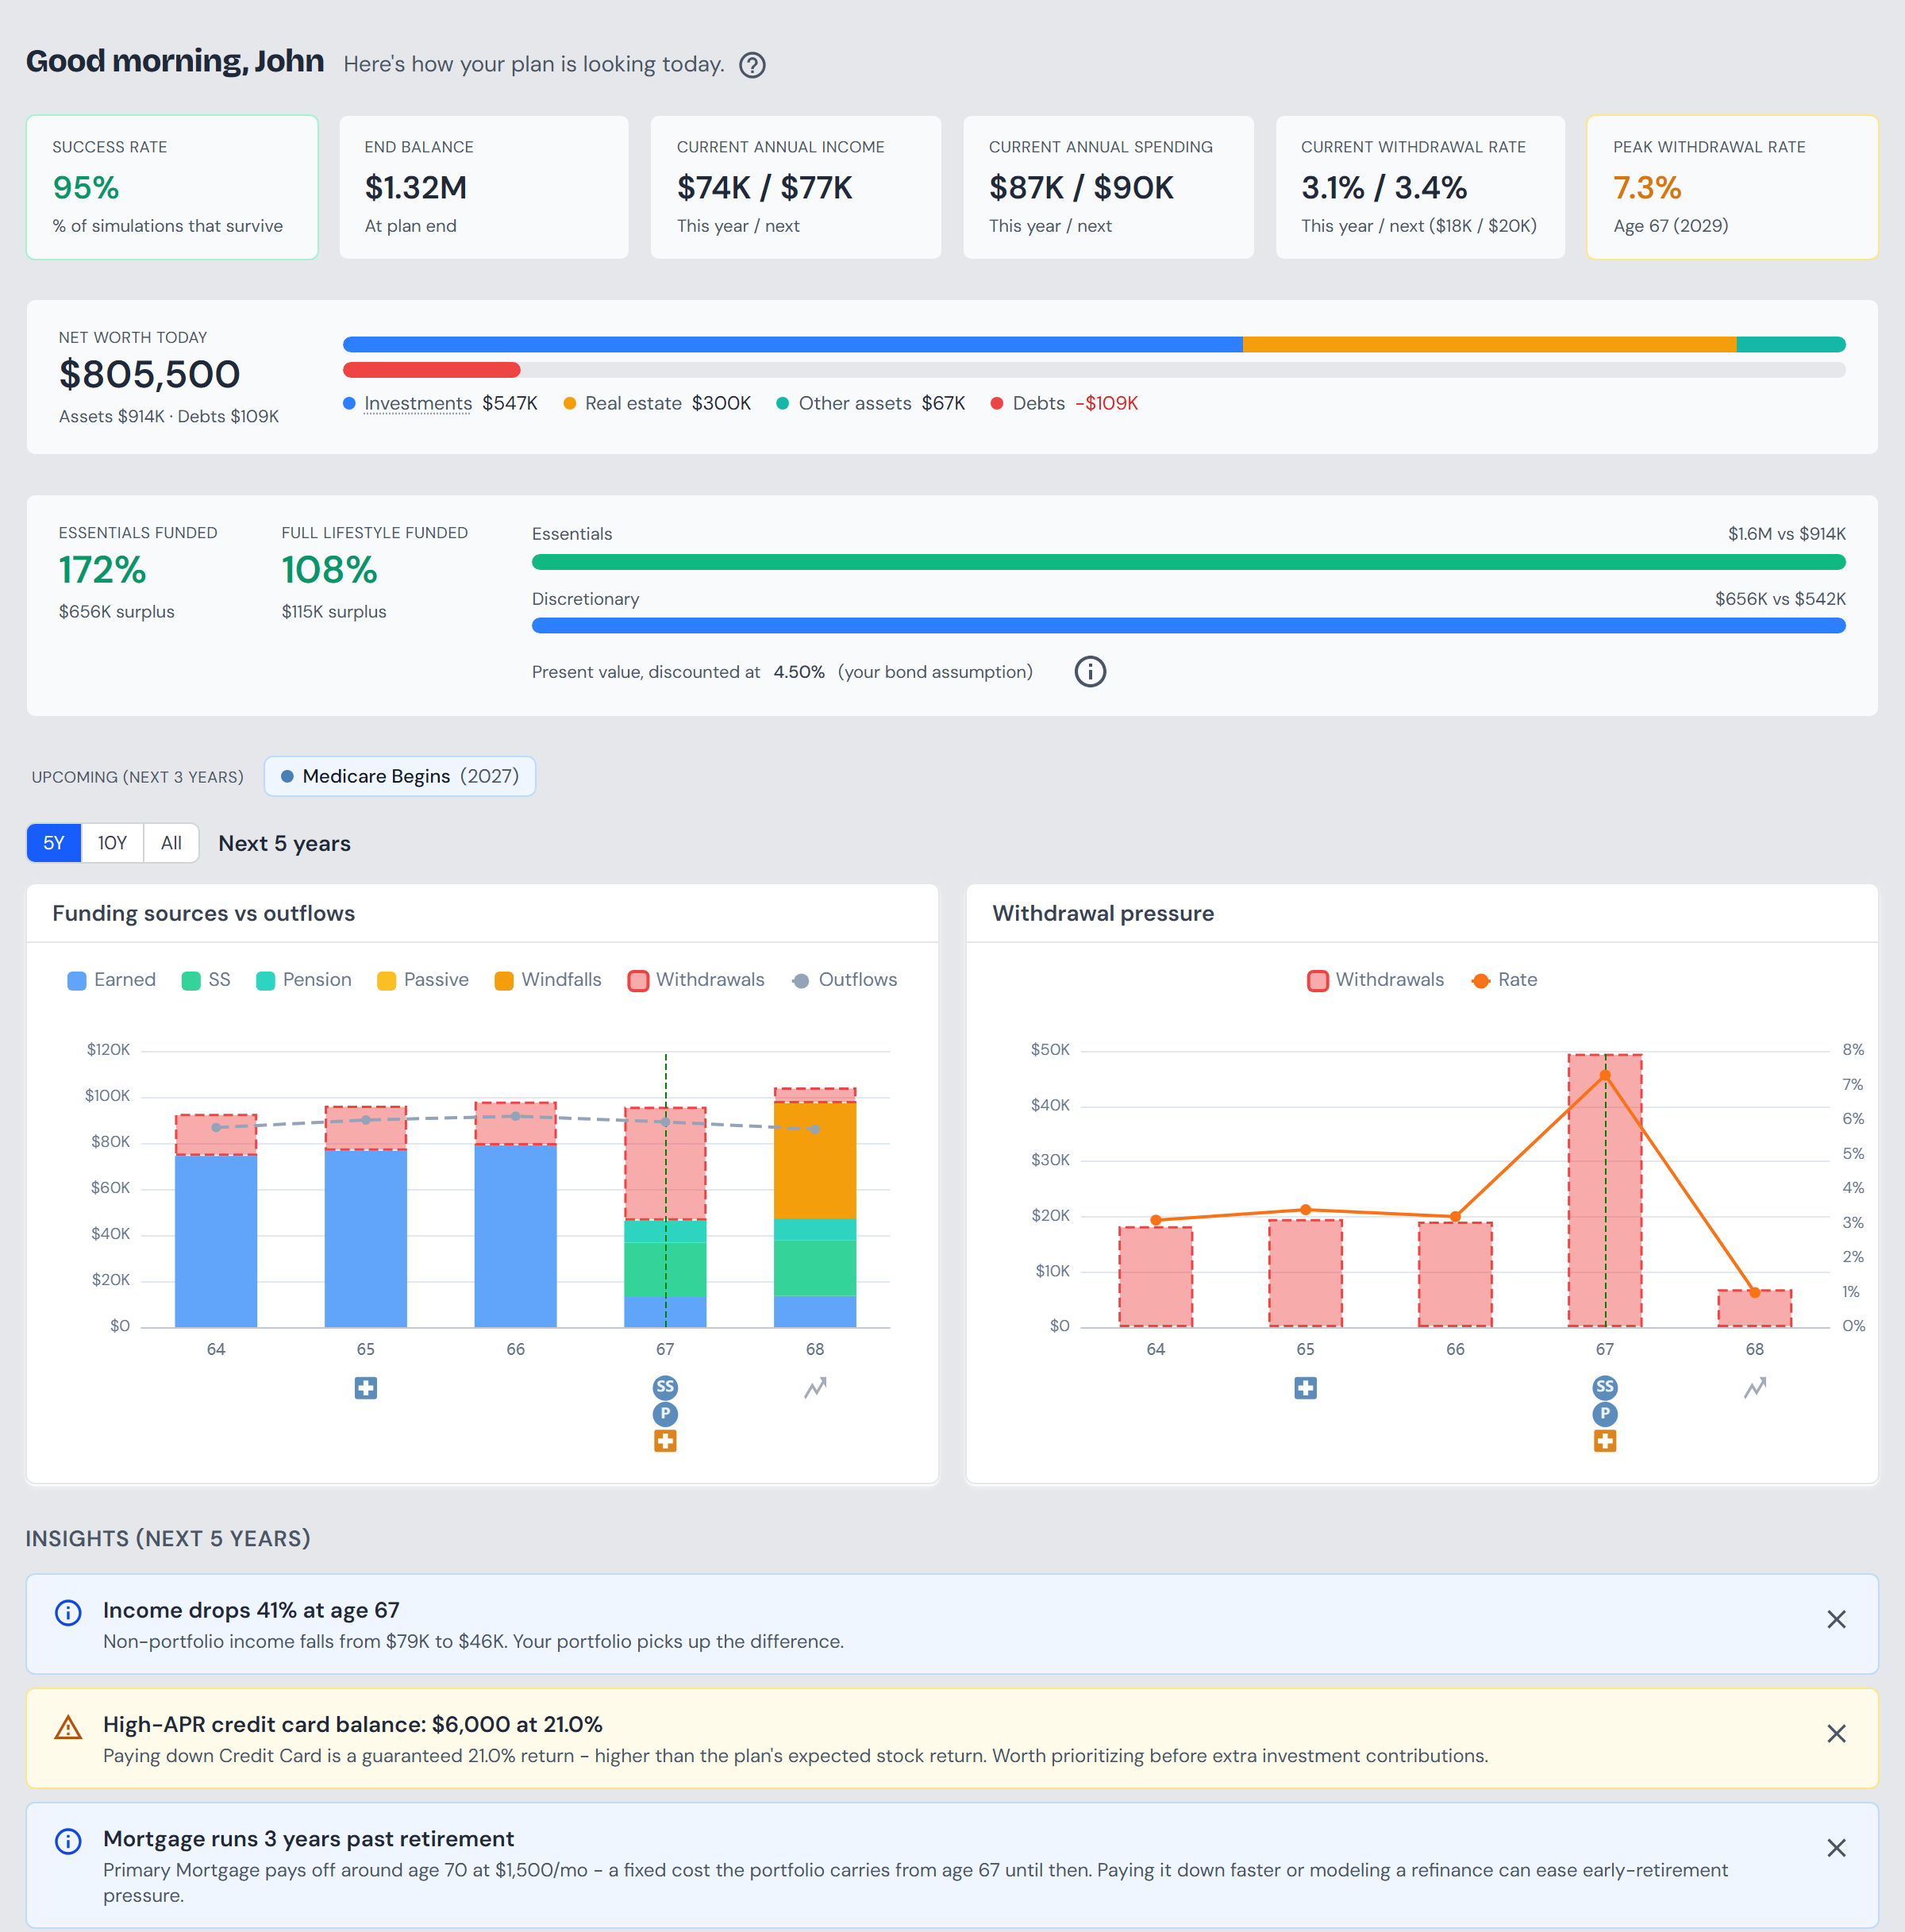Toggle Rate series in the Withdrawal pressure legend
The width and height of the screenshot is (1905, 1932).
pyautogui.click(x=1504, y=980)
